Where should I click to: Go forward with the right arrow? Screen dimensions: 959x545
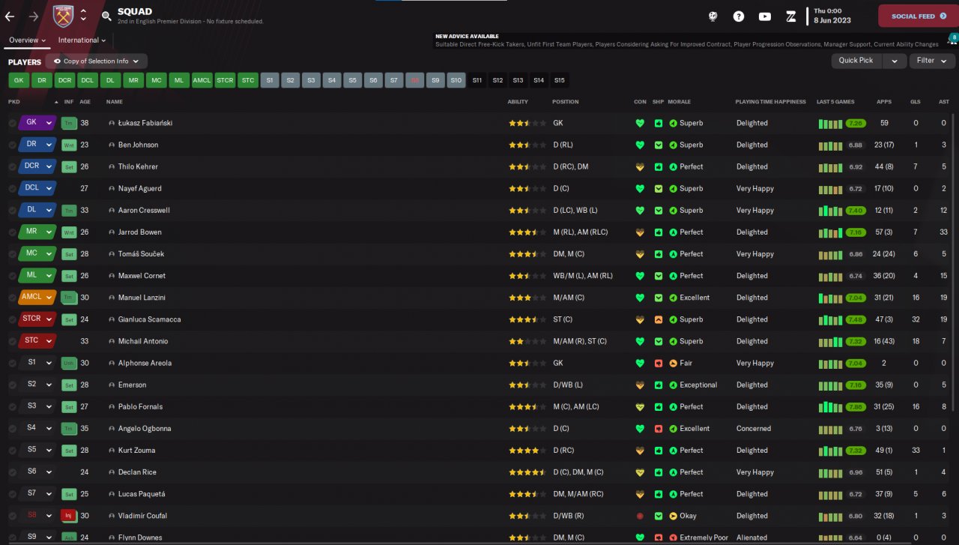[33, 16]
